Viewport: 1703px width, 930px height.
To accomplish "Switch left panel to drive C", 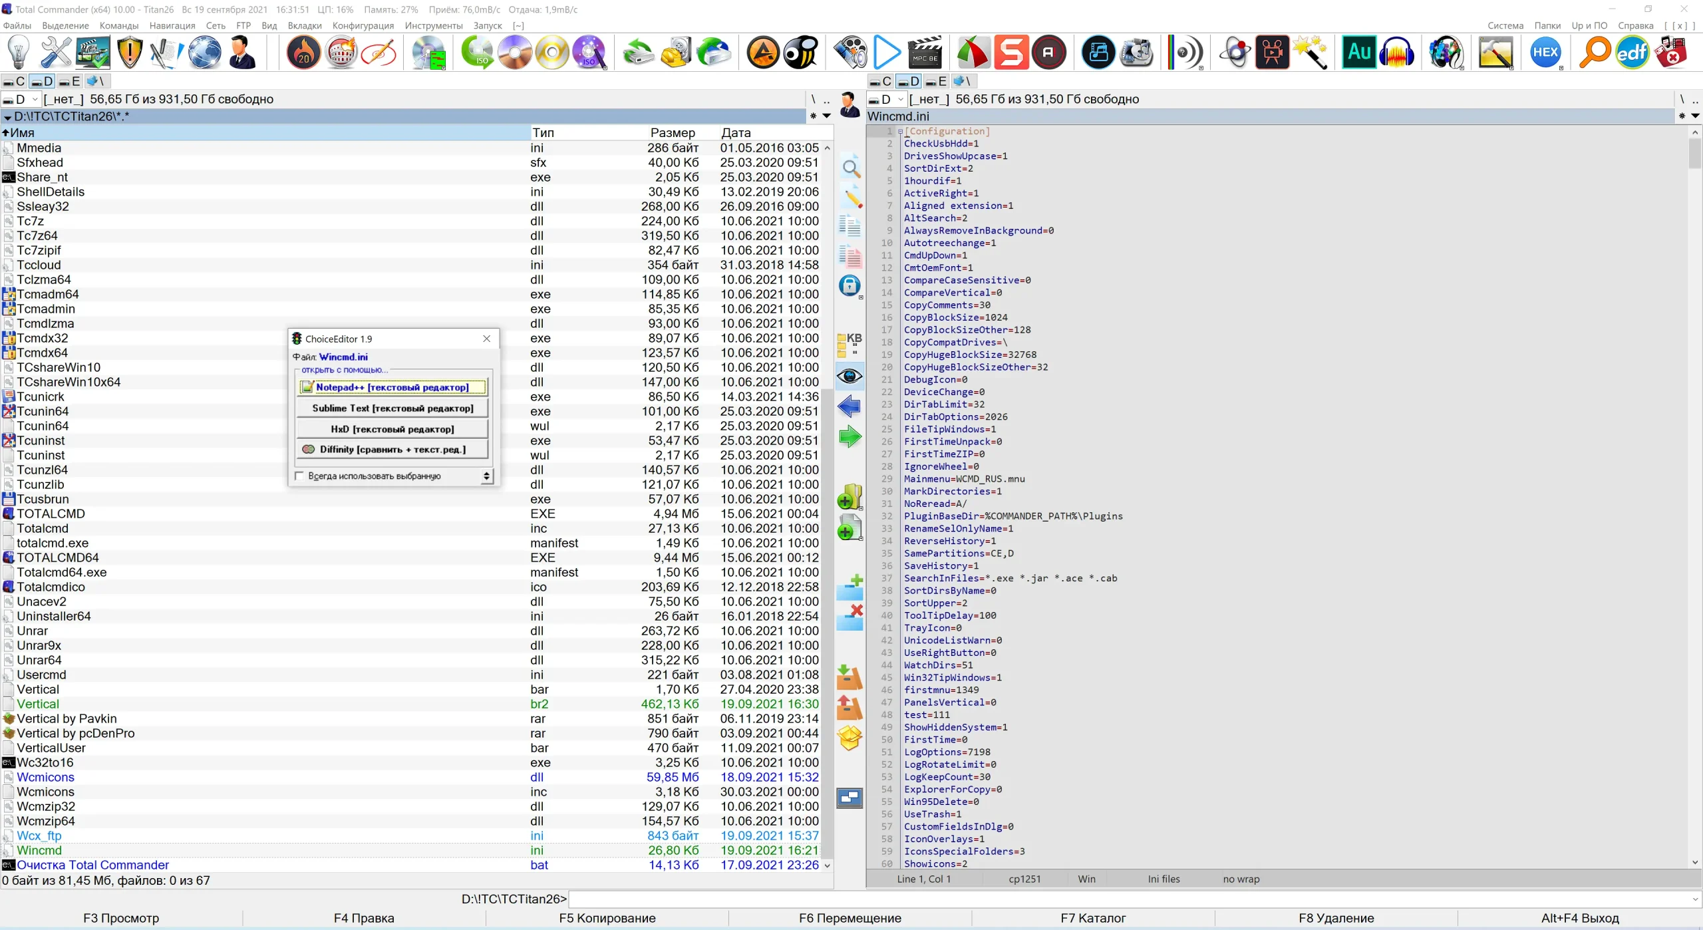I will pyautogui.click(x=14, y=82).
